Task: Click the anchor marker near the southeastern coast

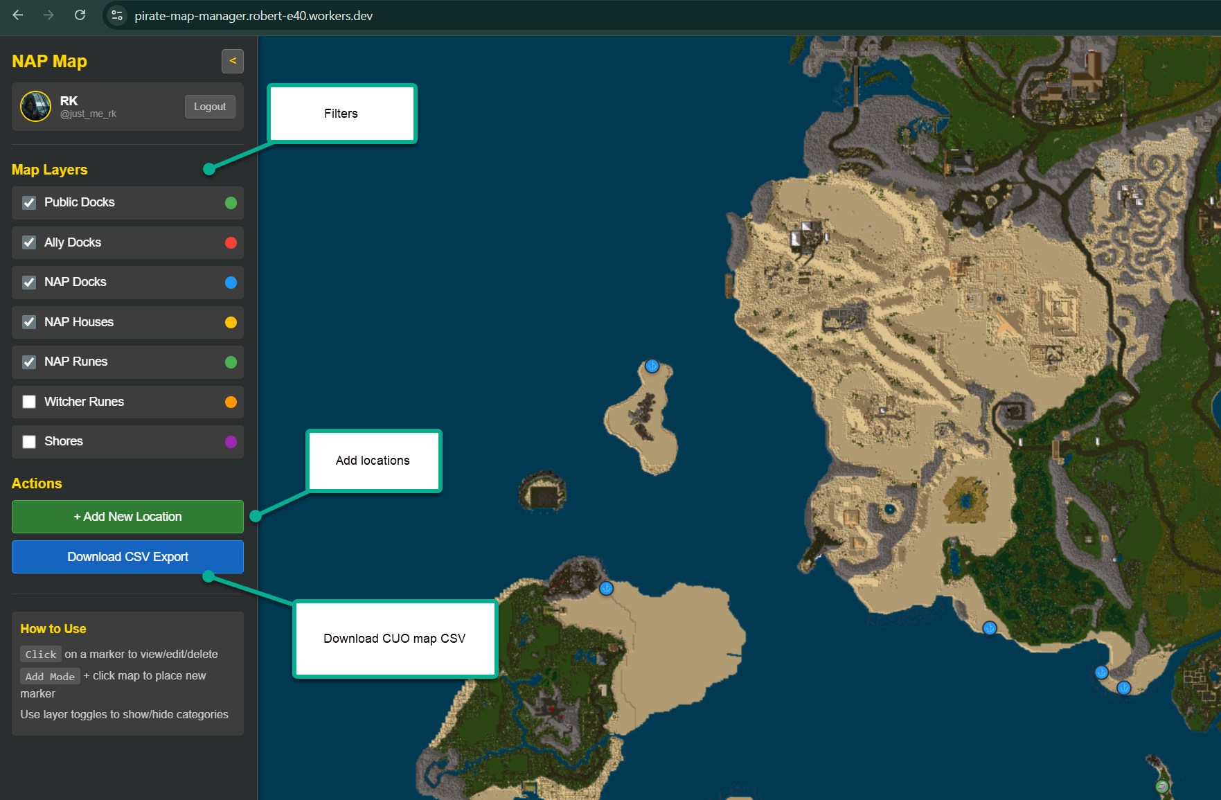Action: 989,628
